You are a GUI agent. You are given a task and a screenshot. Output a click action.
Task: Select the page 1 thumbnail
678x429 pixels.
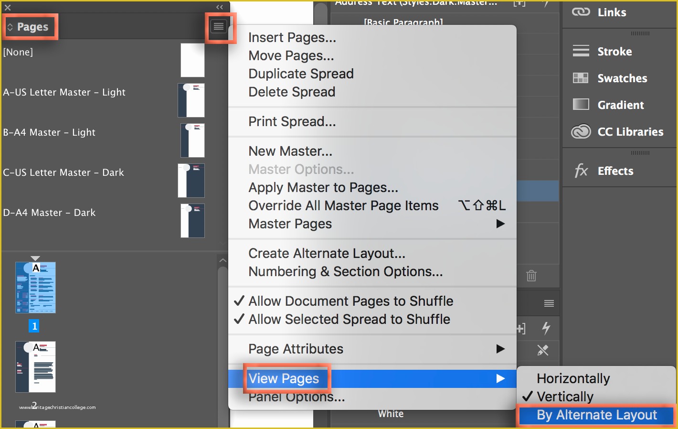click(x=36, y=288)
